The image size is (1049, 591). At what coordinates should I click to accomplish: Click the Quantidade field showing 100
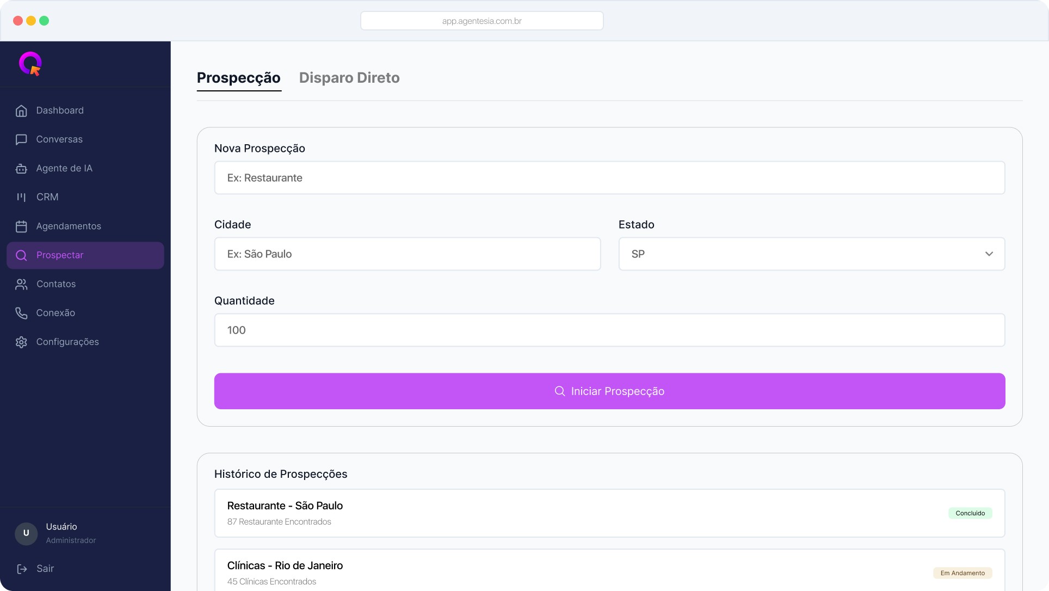click(609, 330)
